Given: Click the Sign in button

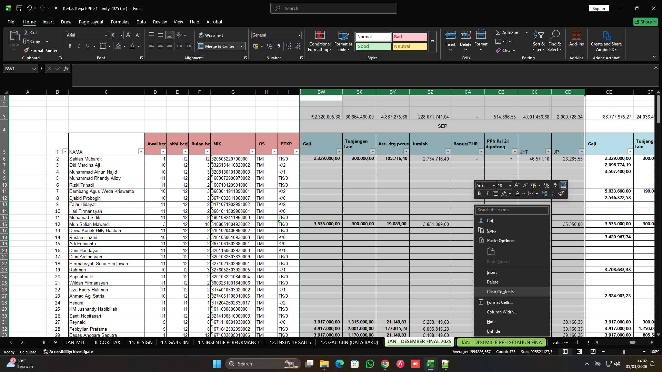Looking at the screenshot, I should (x=599, y=8).
